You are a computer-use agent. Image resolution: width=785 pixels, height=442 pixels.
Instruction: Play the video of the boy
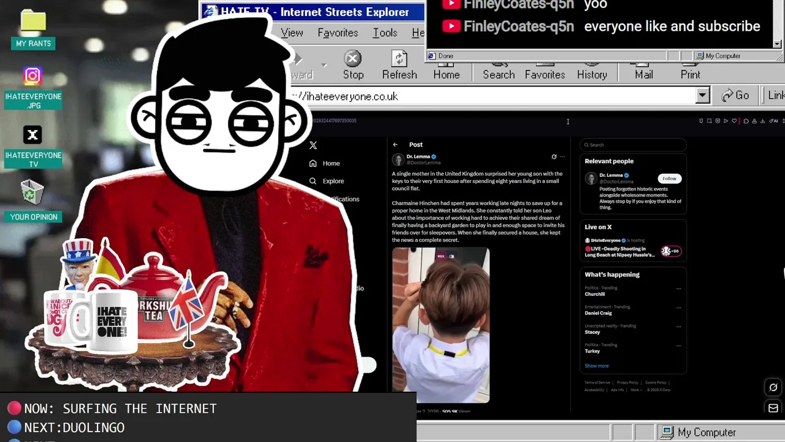[441, 325]
